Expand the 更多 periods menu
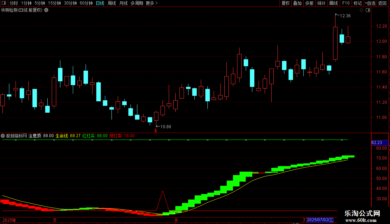This screenshot has height=224, width=390. [x=152, y=3]
